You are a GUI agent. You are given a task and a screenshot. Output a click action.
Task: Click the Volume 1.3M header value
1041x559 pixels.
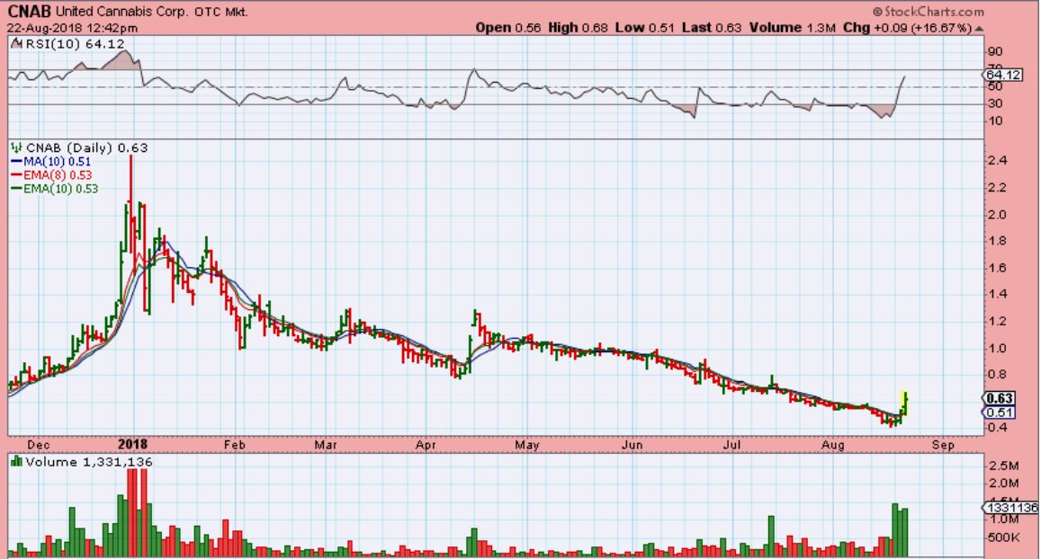(x=793, y=28)
